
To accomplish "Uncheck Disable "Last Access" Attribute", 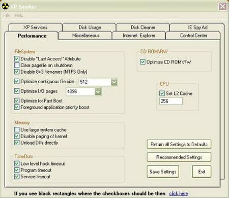I will pos(17,59).
